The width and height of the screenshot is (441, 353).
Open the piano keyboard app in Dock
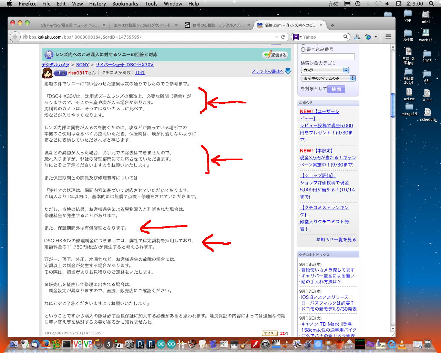tap(234, 344)
